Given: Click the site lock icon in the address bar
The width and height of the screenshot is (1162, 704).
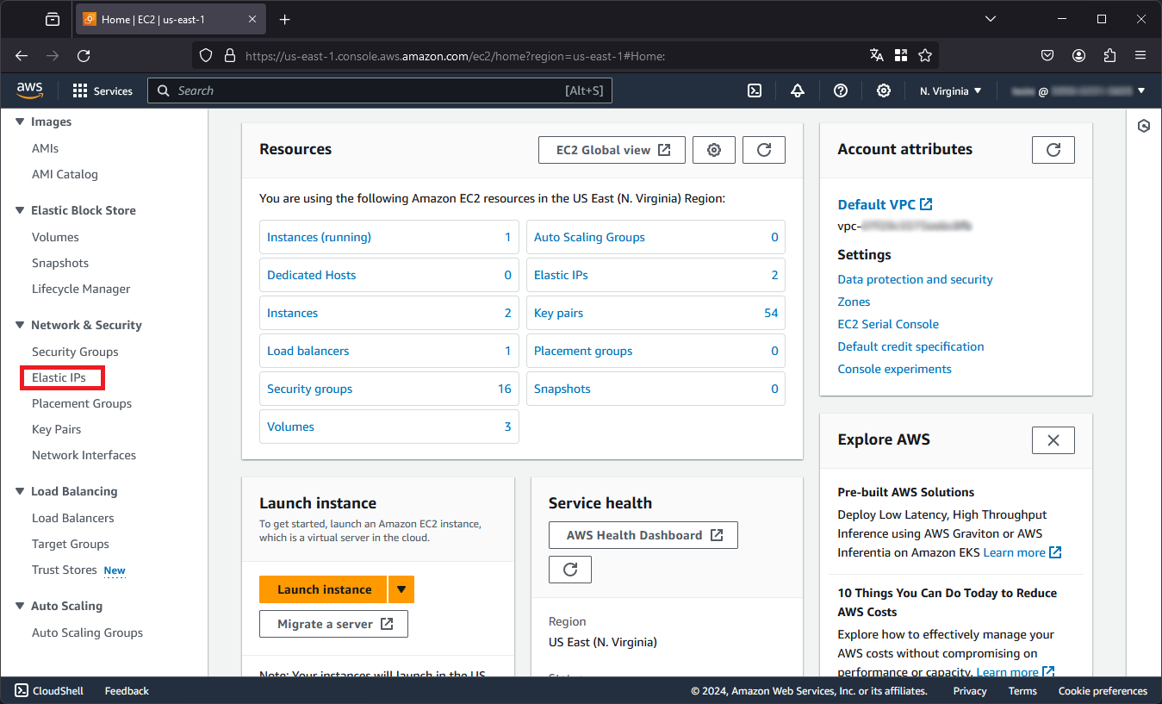Looking at the screenshot, I should [x=229, y=55].
